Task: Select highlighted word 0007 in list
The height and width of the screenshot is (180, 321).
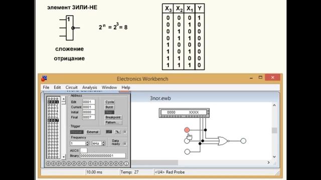Action: tap(53, 120)
